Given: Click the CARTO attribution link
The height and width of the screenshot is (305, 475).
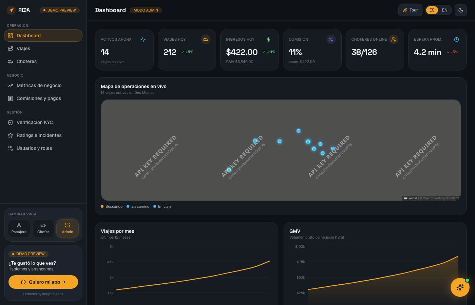Looking at the screenshot, I should click(x=454, y=198).
